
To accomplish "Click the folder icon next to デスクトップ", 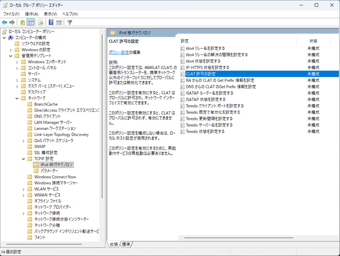I will tap(23, 92).
